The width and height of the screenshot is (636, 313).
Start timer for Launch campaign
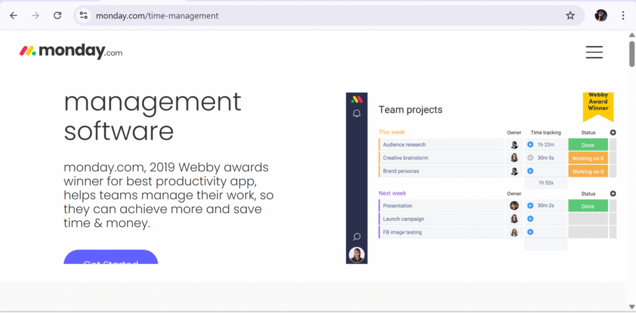tap(530, 219)
